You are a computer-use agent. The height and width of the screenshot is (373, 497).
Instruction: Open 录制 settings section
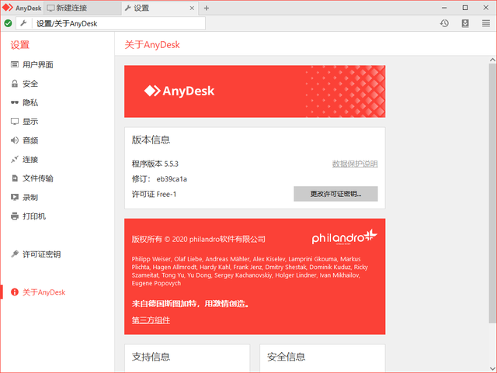(30, 198)
